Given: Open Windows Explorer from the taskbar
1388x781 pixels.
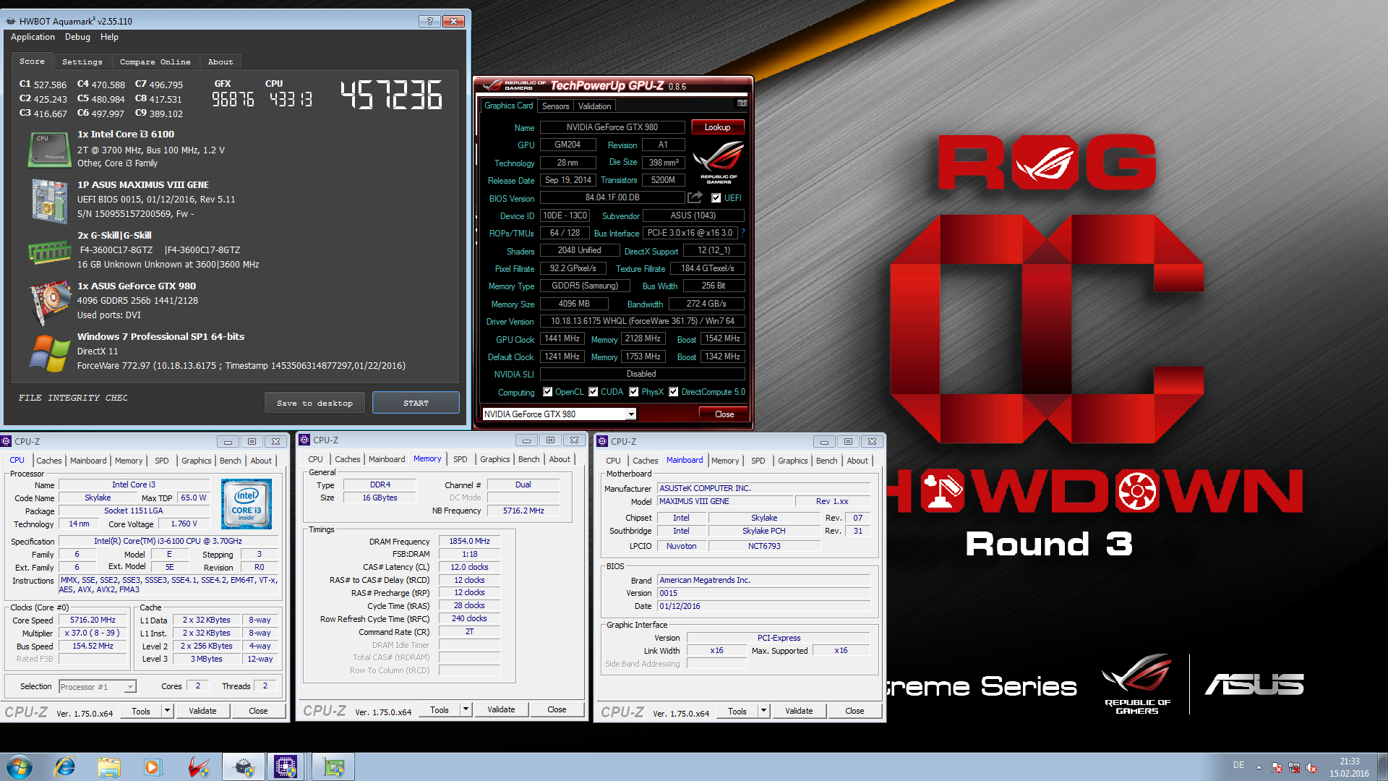Looking at the screenshot, I should 109,767.
